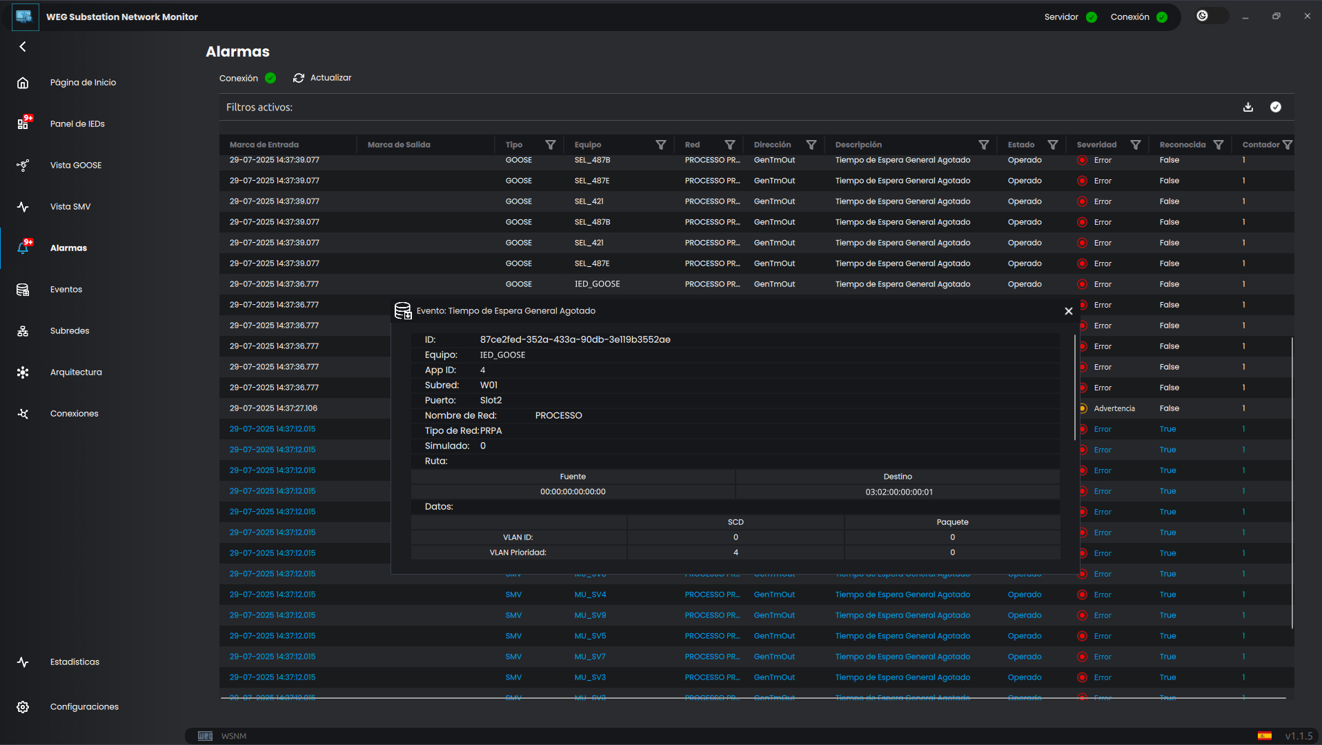The image size is (1322, 745).
Task: Go to Eventos page
Action: (66, 290)
